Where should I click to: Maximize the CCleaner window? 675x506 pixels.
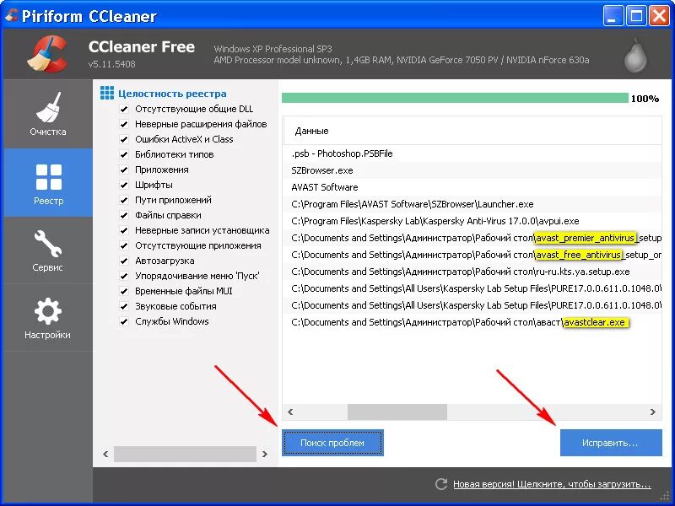[636, 16]
